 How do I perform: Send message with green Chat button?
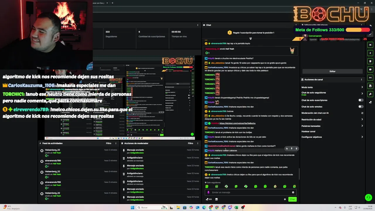pos(292,199)
